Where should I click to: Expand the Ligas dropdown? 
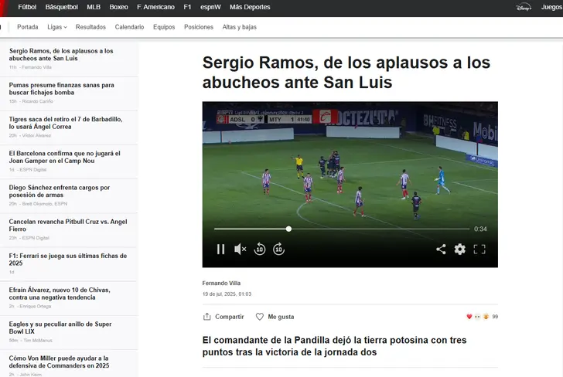tap(57, 27)
